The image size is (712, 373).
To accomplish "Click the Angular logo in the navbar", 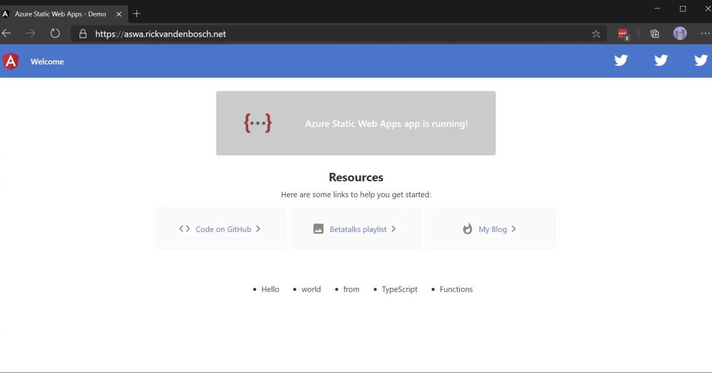I will pos(11,61).
